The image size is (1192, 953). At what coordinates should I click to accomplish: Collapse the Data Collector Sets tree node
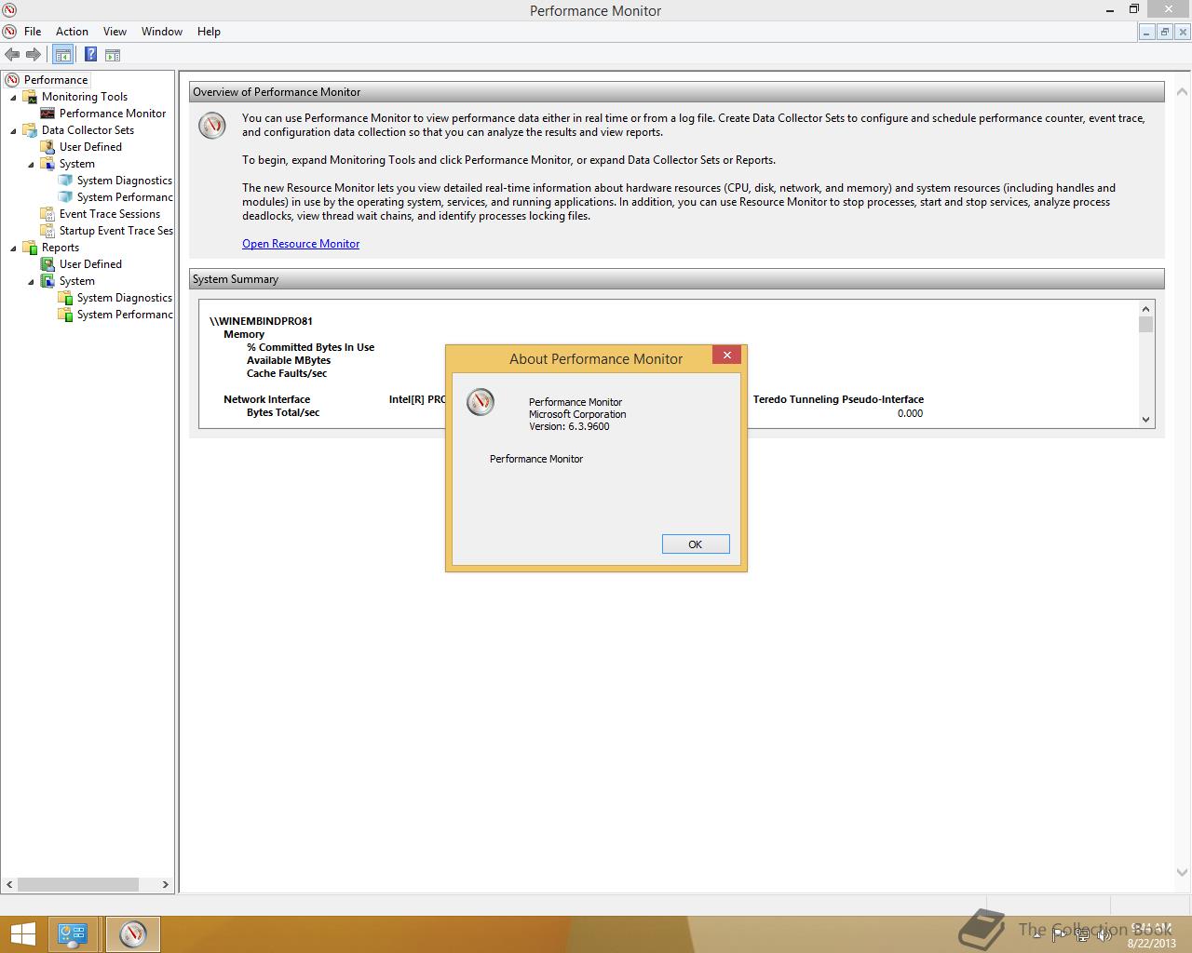click(14, 130)
